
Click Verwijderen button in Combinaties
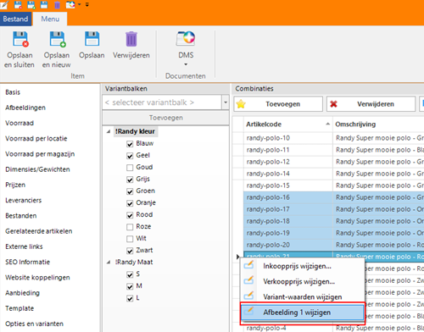click(x=371, y=104)
